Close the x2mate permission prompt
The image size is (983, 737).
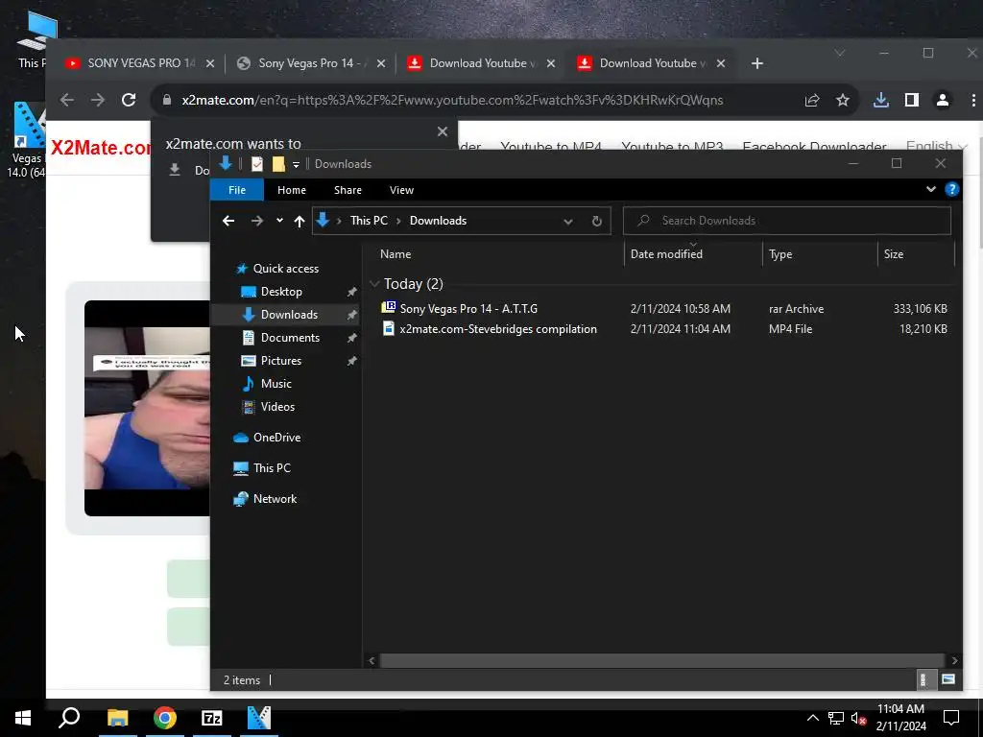443,131
